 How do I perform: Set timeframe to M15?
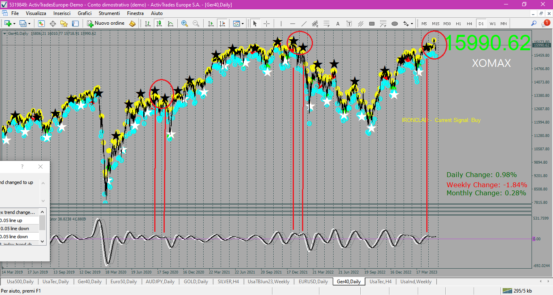[436, 24]
